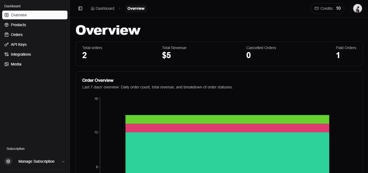The image size is (368, 173).
Task: Click the Integrations icon in sidebar
Action: pos(6,54)
